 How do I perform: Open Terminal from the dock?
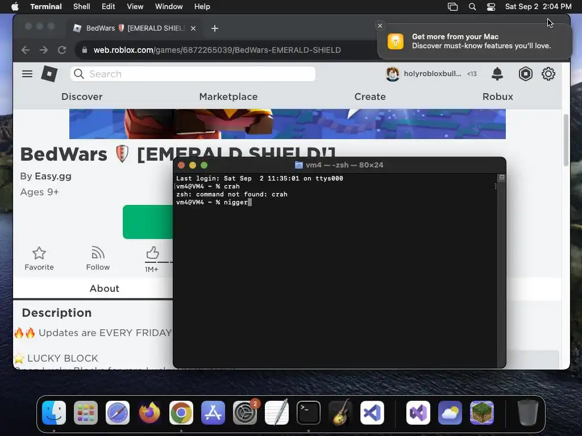309,413
